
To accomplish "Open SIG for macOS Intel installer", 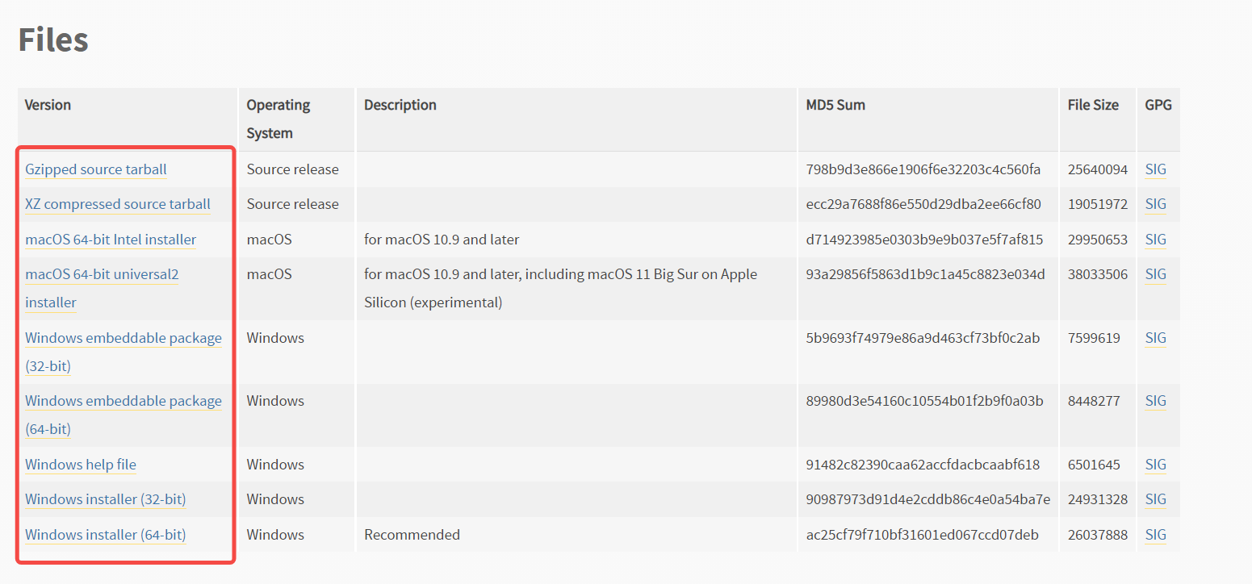I will point(1155,240).
